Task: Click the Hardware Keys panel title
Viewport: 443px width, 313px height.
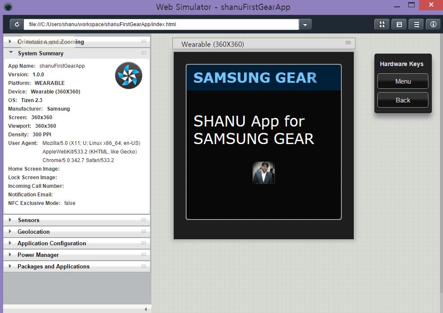Action: (401, 64)
